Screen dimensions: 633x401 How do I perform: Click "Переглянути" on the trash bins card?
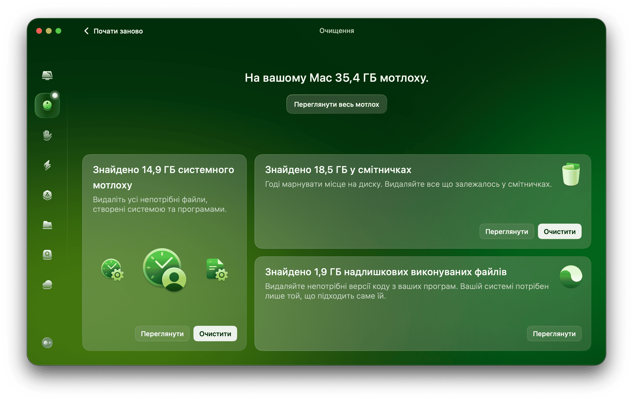(x=506, y=232)
